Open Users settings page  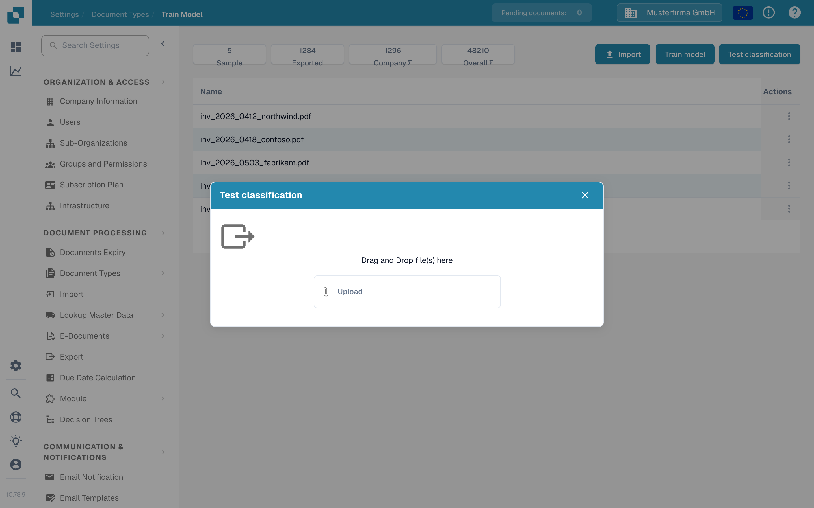[70, 122]
